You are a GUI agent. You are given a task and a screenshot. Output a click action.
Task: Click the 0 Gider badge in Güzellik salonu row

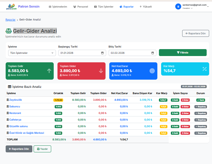coord(185,127)
